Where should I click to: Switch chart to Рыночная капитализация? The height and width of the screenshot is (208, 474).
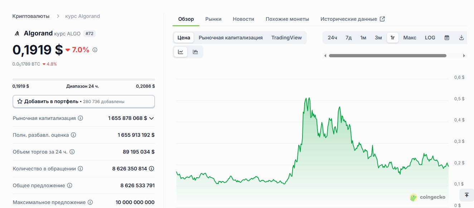(x=231, y=38)
